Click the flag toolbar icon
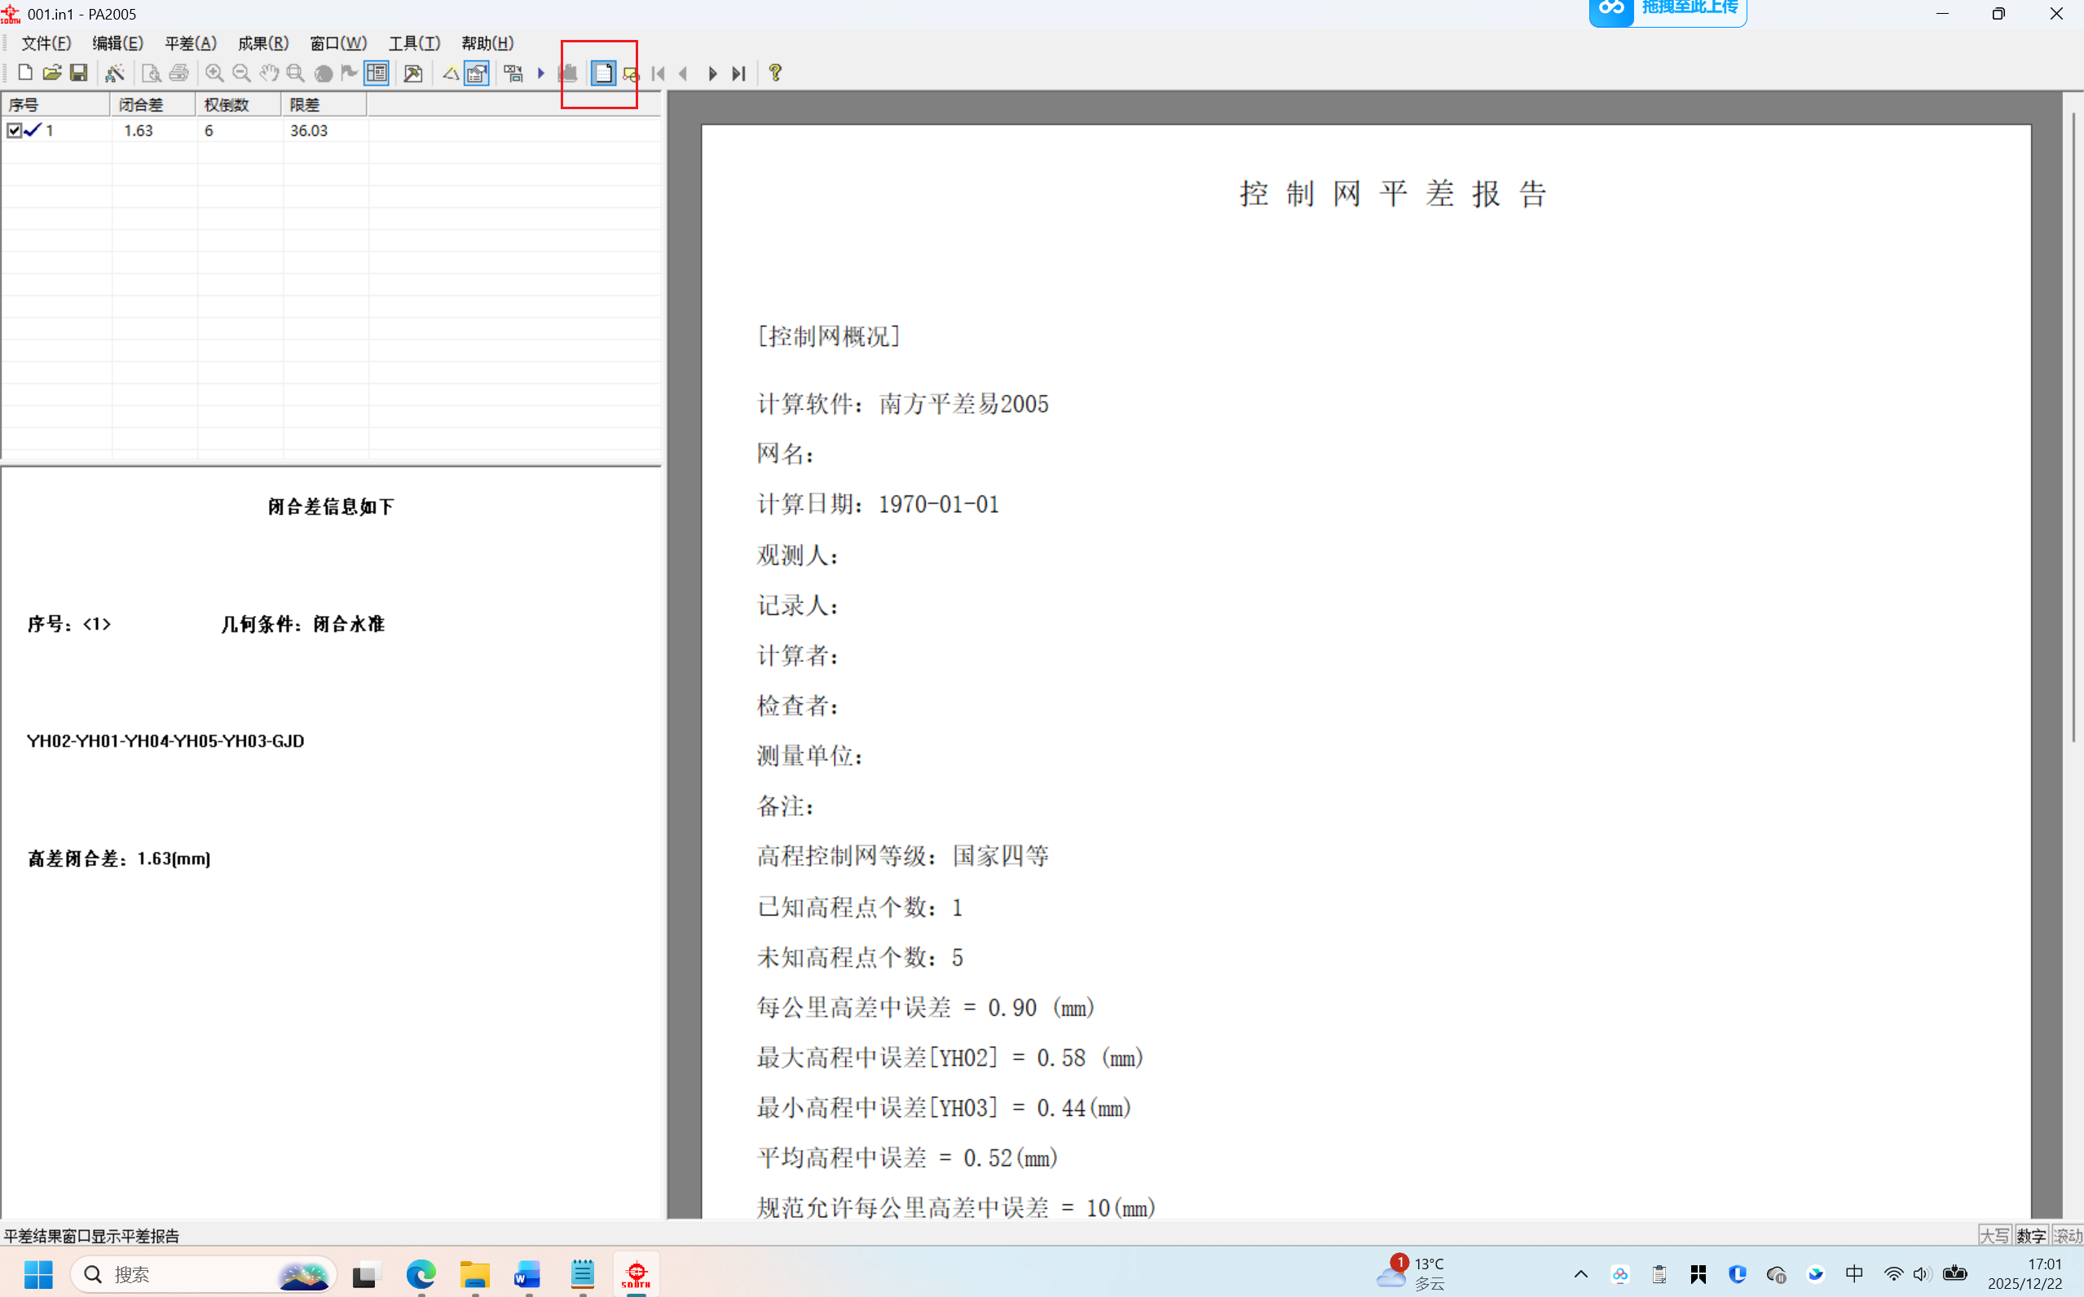This screenshot has width=2084, height=1297. point(349,73)
